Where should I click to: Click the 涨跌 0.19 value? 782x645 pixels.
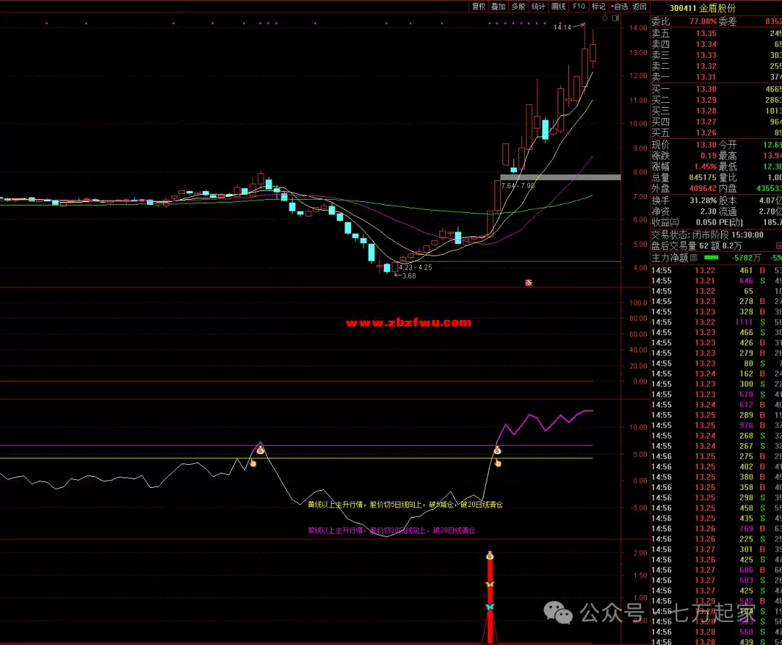[707, 156]
